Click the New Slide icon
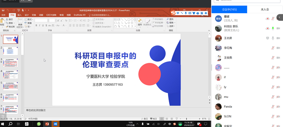Viewport: 283px width, 127px height. (x=20, y=23)
